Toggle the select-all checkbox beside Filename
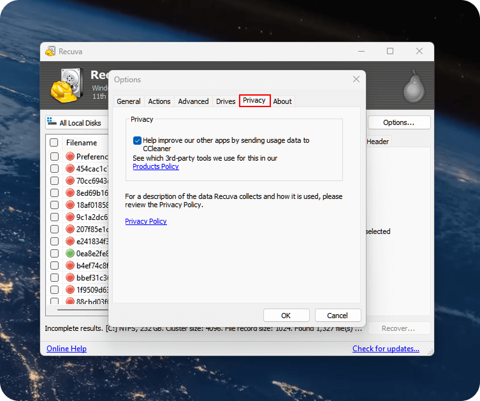This screenshot has width=480, height=401. tap(54, 142)
